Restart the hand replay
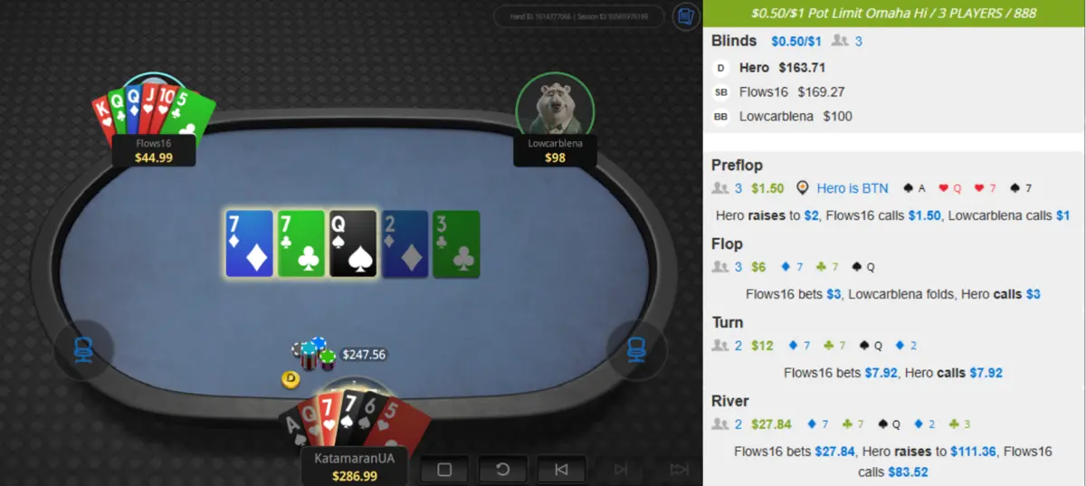 (502, 470)
